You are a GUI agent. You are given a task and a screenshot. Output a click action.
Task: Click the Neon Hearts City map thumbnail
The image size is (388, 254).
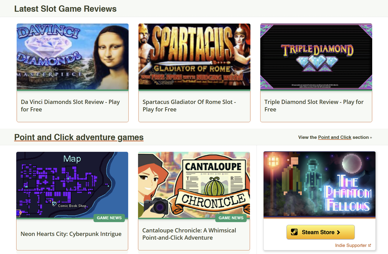click(72, 185)
